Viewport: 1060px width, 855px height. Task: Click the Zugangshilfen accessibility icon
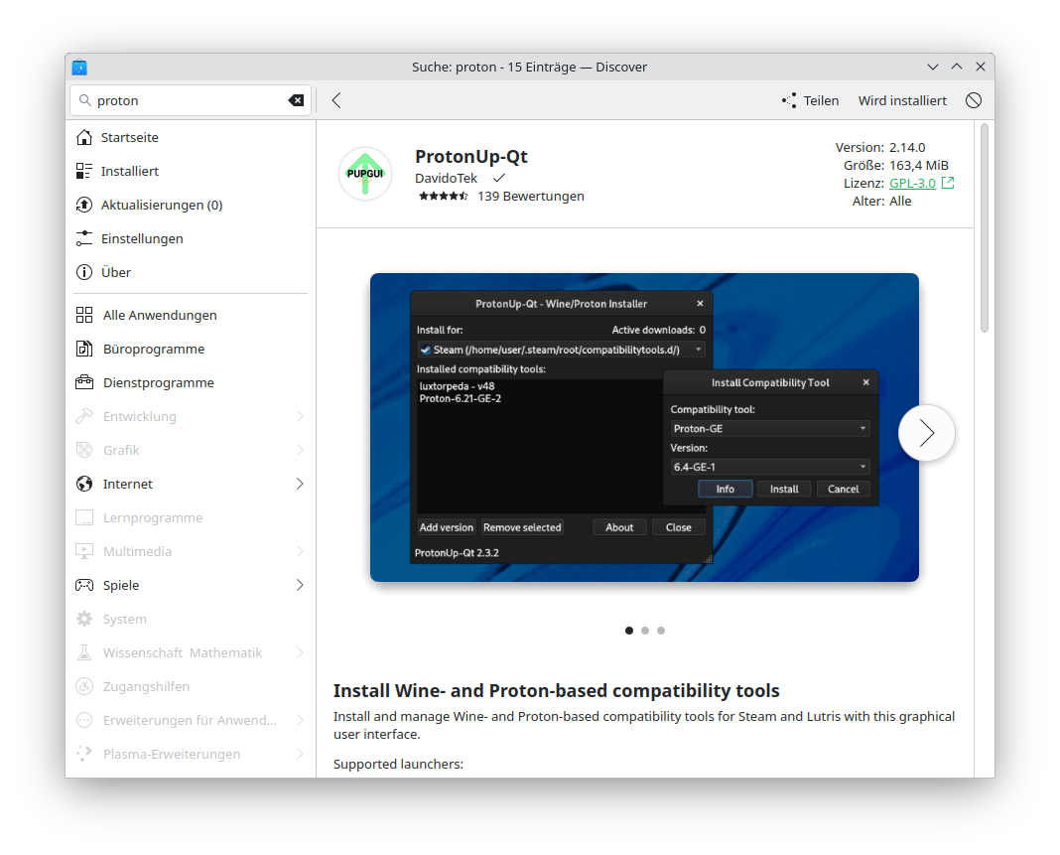click(83, 687)
